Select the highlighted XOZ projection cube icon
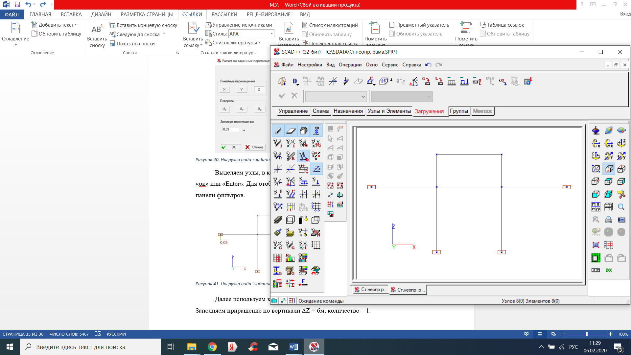This screenshot has height=355, width=631. (609, 169)
